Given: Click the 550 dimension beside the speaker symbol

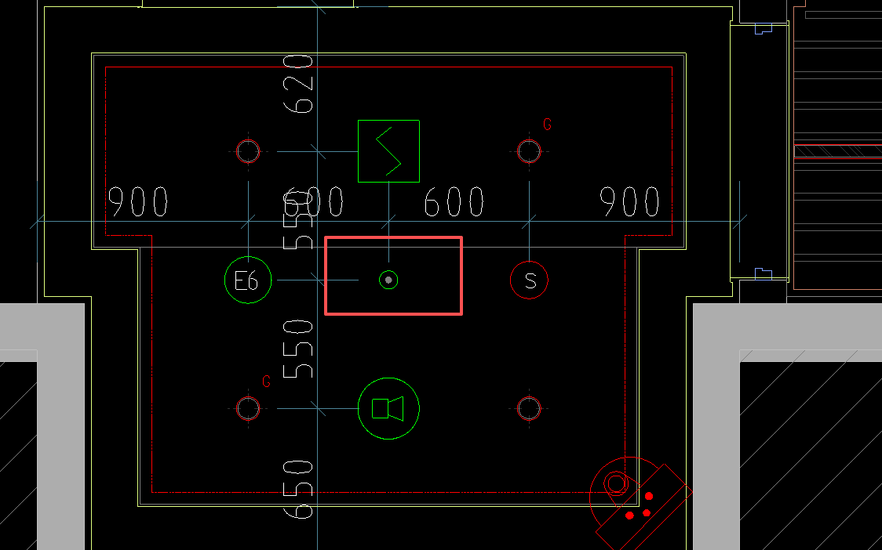Looking at the screenshot, I should click(298, 349).
